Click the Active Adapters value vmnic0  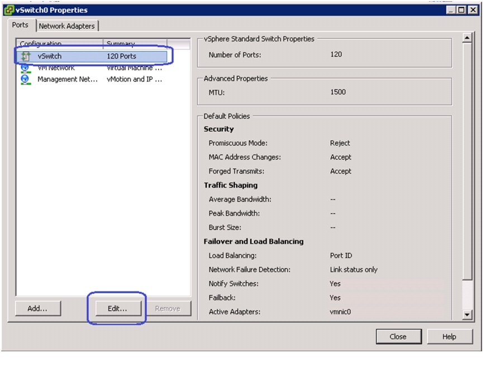click(340, 312)
